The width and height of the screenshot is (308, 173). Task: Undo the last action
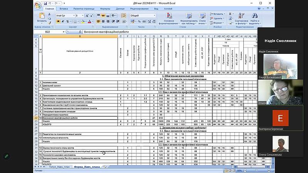(50, 3)
